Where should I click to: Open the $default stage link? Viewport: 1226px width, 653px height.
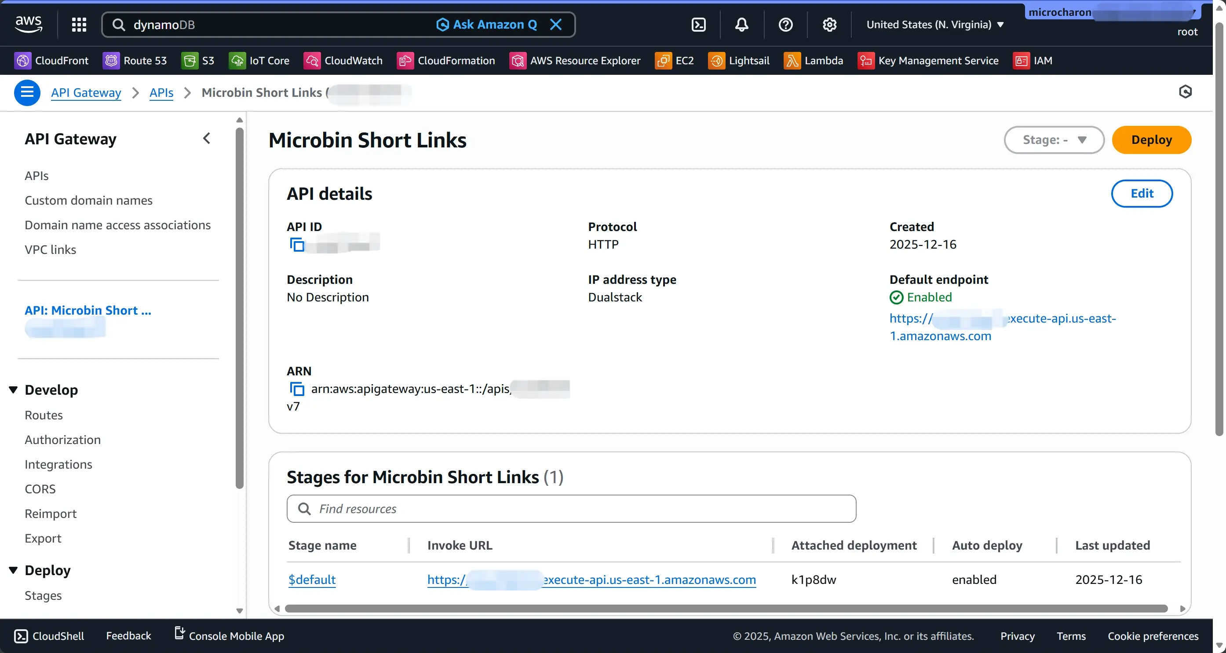click(312, 580)
